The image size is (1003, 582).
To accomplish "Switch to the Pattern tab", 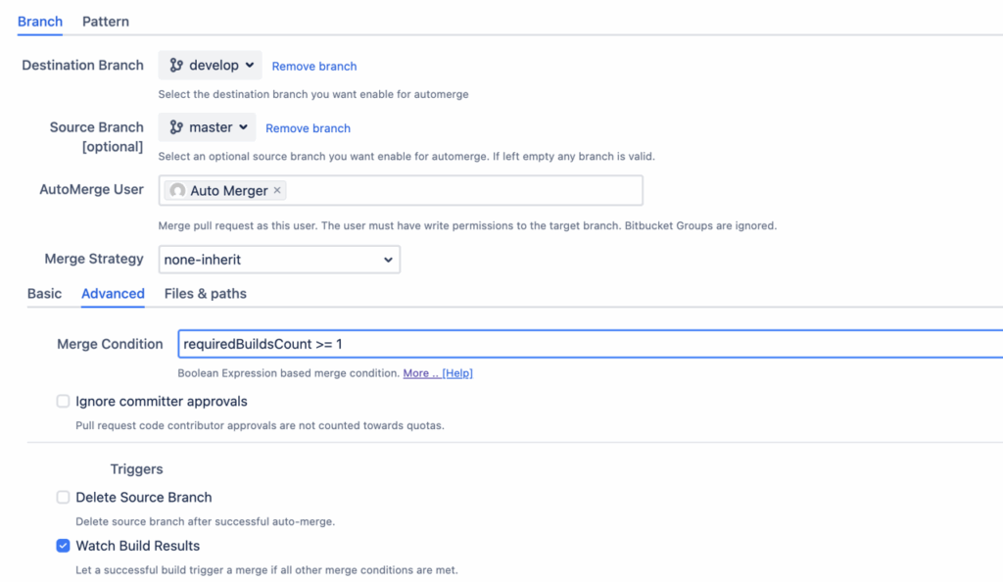I will coord(106,21).
